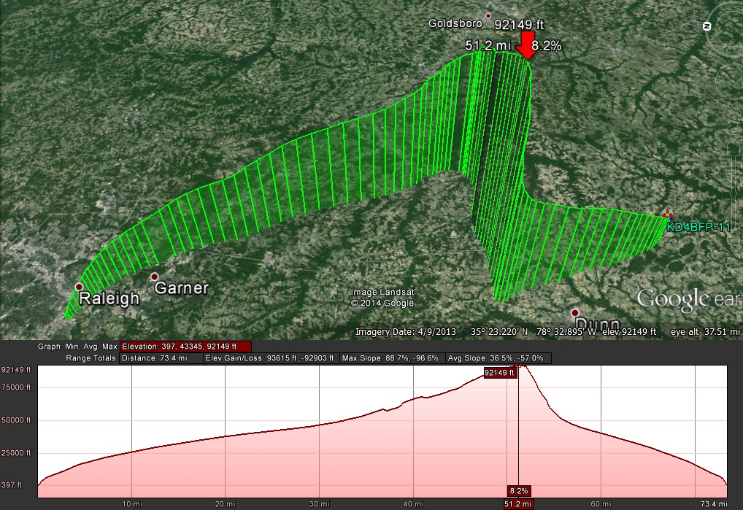The width and height of the screenshot is (743, 510).
Task: Click the Goldsboro city placemark dot
Action: (489, 15)
